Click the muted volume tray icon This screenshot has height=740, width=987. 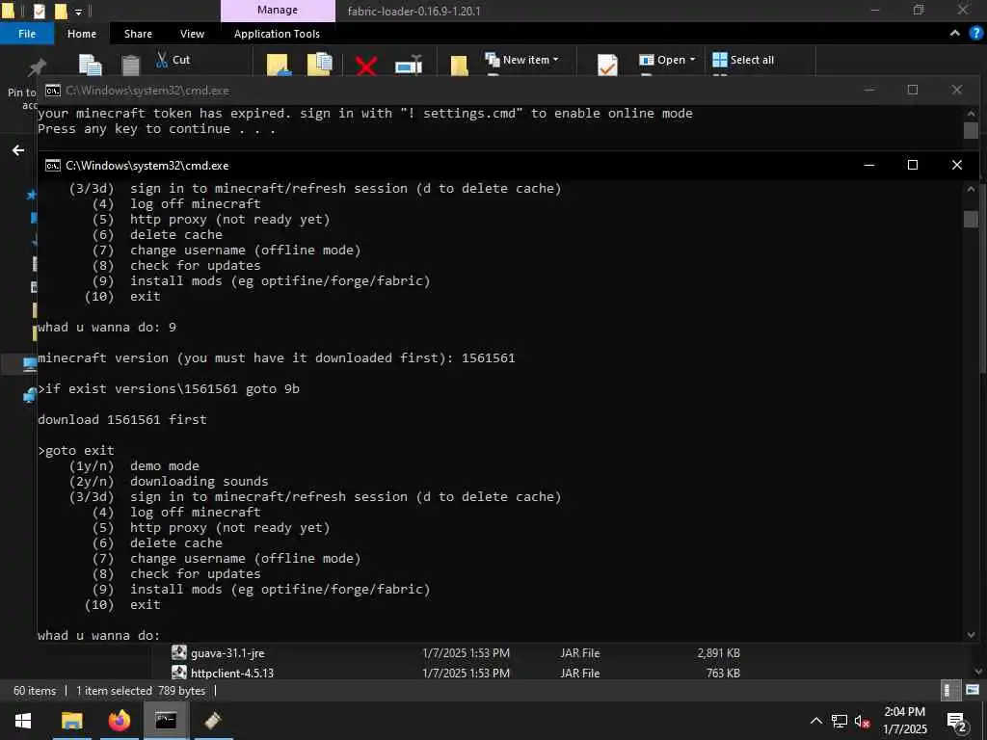862,721
